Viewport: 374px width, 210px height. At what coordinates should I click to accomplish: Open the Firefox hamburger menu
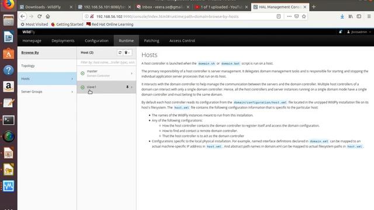(369, 16)
